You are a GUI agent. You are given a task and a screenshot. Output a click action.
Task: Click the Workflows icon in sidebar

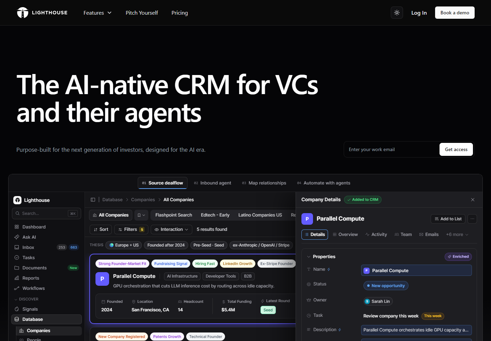click(x=17, y=288)
